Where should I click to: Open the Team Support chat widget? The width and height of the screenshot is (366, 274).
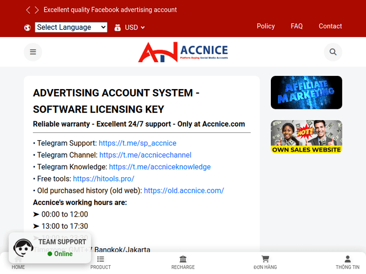tap(50, 248)
